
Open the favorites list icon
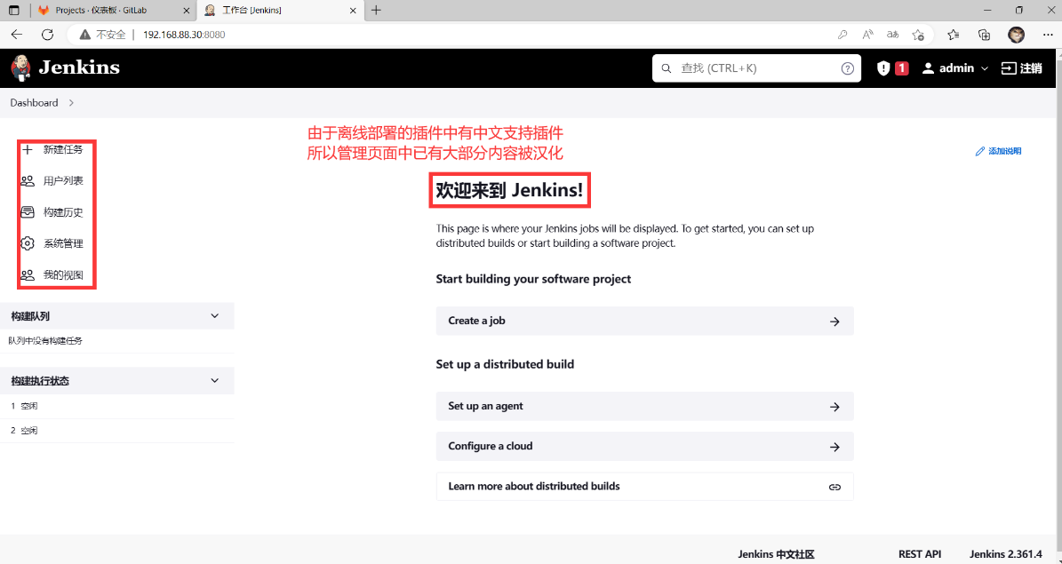[953, 35]
